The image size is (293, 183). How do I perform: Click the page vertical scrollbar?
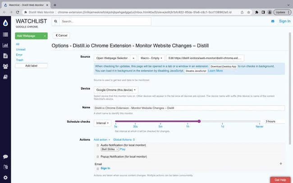(x=290, y=88)
